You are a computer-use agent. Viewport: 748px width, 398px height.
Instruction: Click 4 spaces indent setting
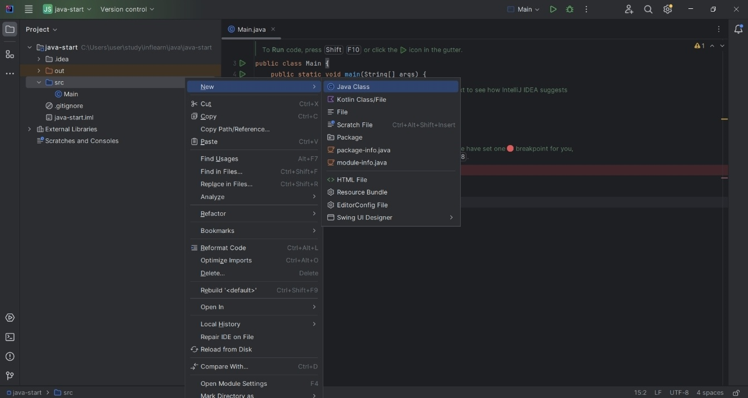[x=710, y=392]
